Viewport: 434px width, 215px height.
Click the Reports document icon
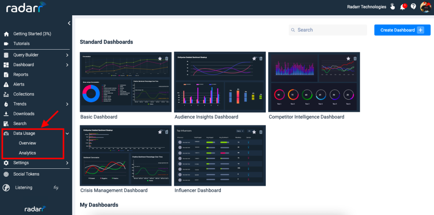click(x=6, y=75)
